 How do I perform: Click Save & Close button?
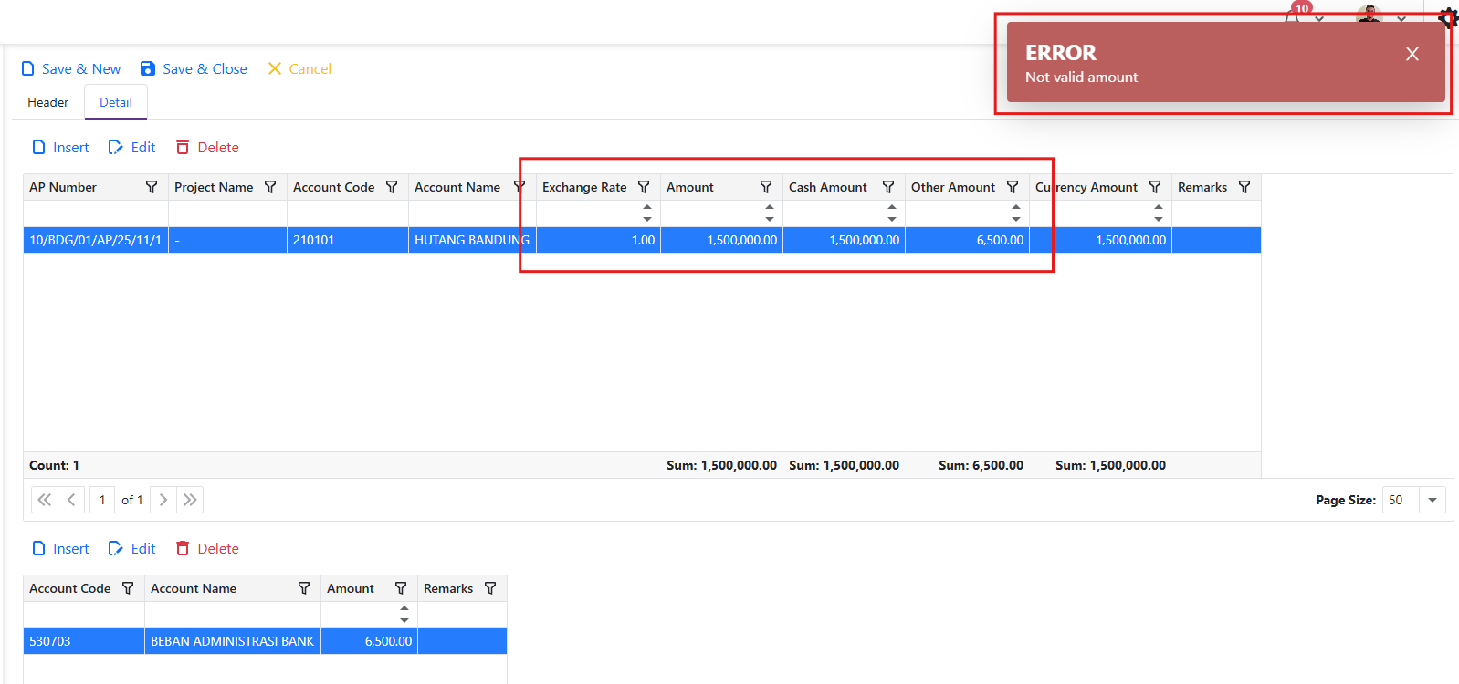(x=194, y=68)
